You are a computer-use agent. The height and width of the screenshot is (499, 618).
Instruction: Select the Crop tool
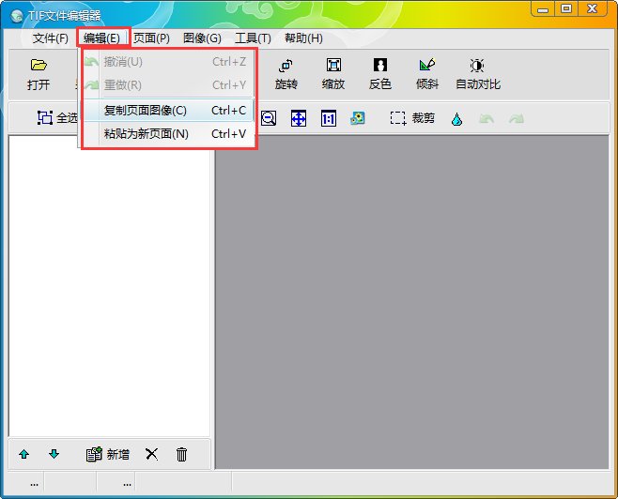[x=412, y=118]
